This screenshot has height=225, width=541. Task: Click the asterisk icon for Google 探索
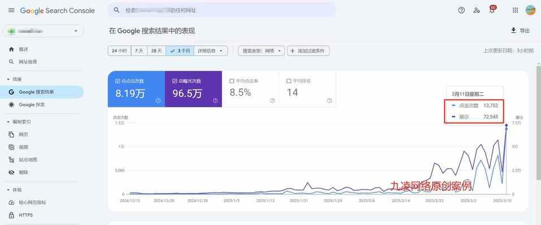(x=11, y=105)
